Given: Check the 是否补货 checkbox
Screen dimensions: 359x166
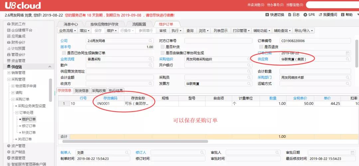Looking at the screenshot, I should tap(163, 47).
